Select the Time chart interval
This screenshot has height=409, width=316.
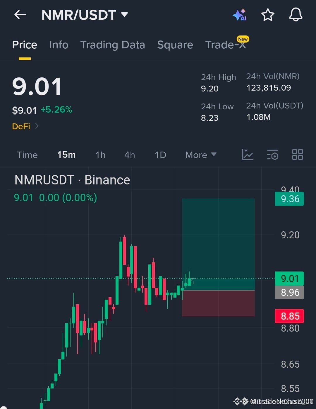pyautogui.click(x=28, y=155)
